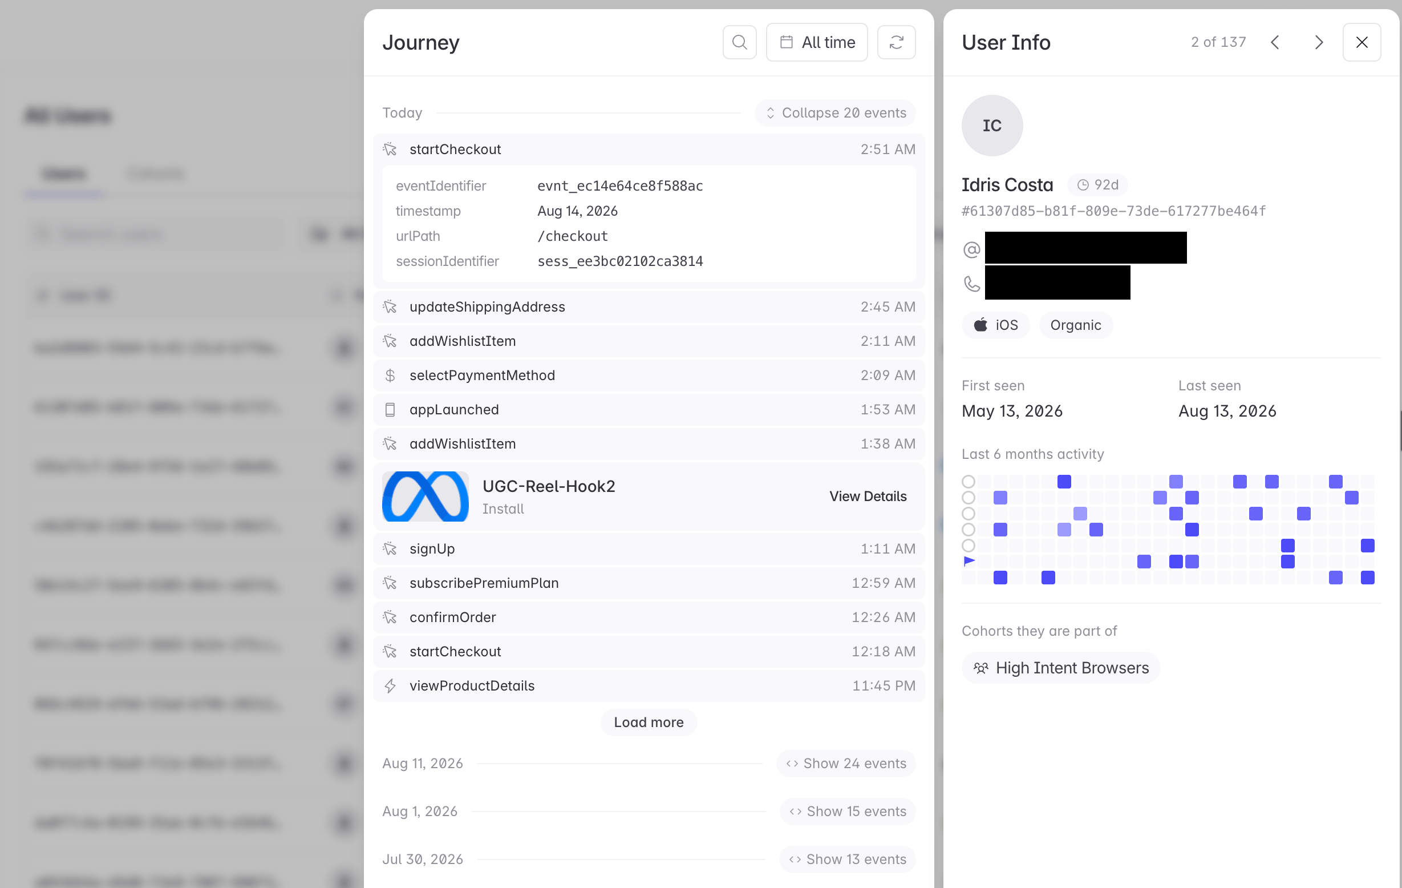Screen dimensions: 1402x888
Task: Expand the addWishlistItem 1:38 AM event
Action: (649, 444)
